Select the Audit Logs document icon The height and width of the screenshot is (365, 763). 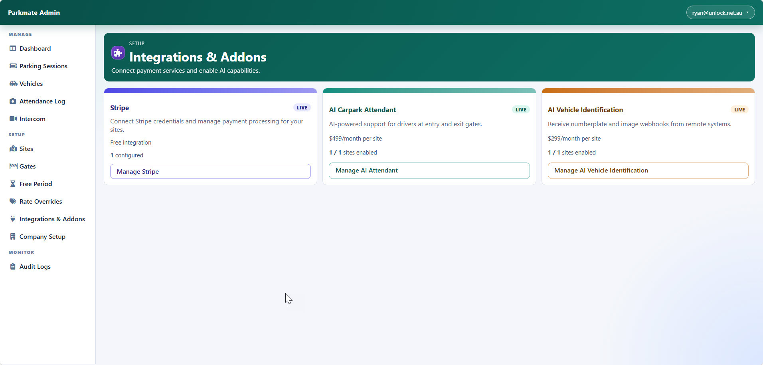pos(13,266)
